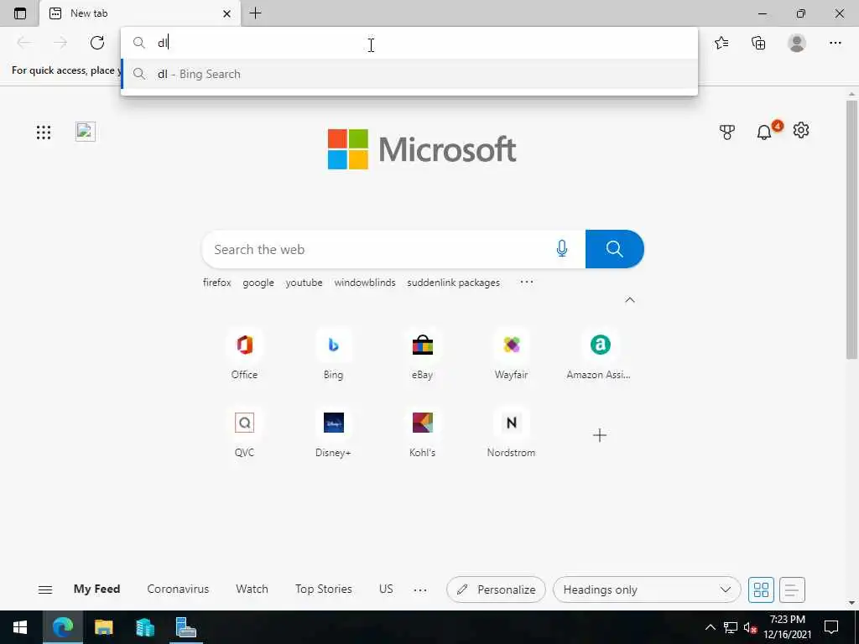Open Windows Start menu

click(x=20, y=627)
